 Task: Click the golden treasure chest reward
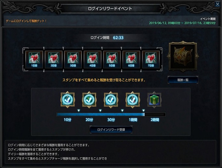(183, 57)
